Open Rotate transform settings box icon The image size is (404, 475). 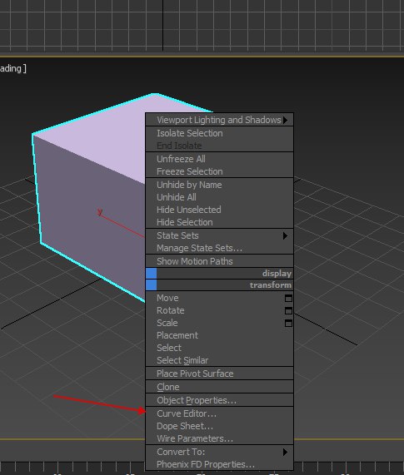pos(288,311)
